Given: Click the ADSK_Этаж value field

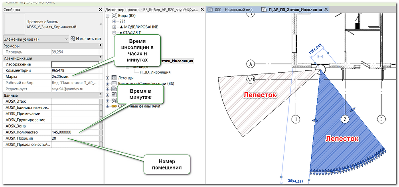Looking at the screenshot, I should tap(75, 101).
